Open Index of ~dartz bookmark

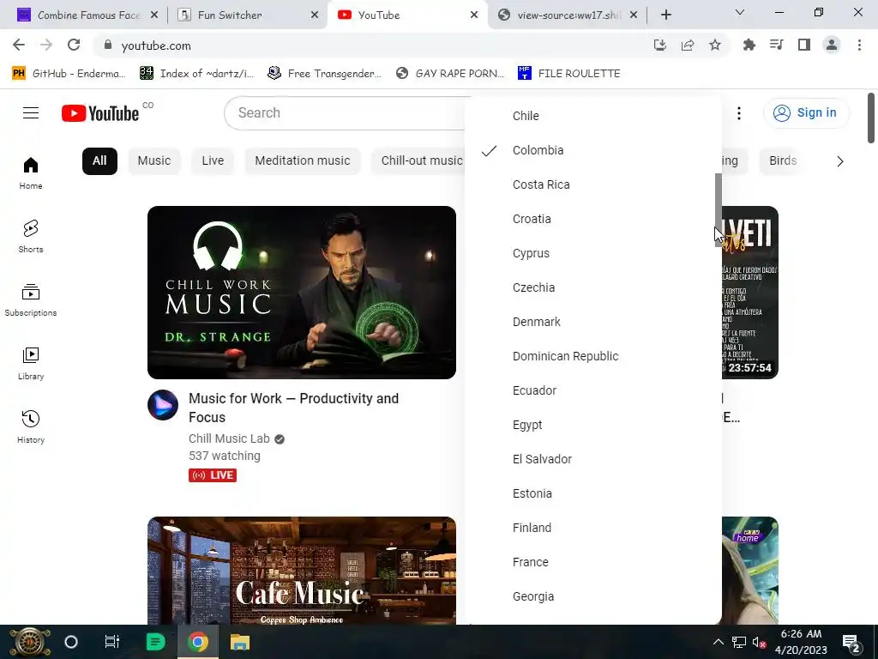coord(197,74)
